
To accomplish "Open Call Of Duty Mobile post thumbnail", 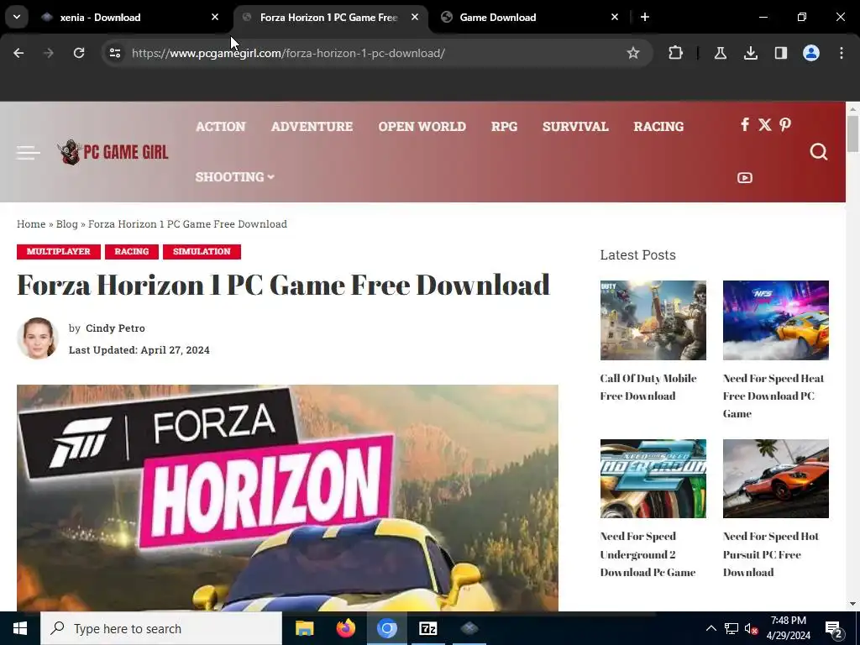I will (x=653, y=320).
